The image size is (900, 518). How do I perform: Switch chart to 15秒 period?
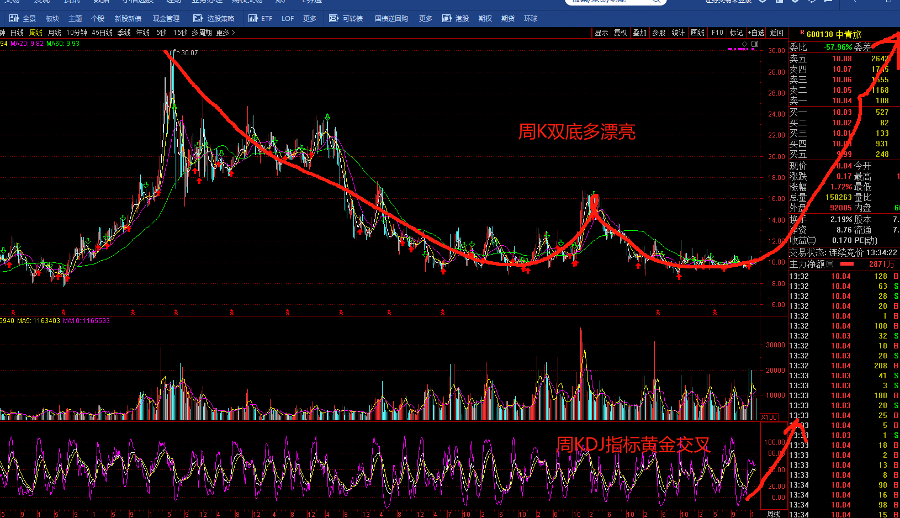(x=180, y=33)
